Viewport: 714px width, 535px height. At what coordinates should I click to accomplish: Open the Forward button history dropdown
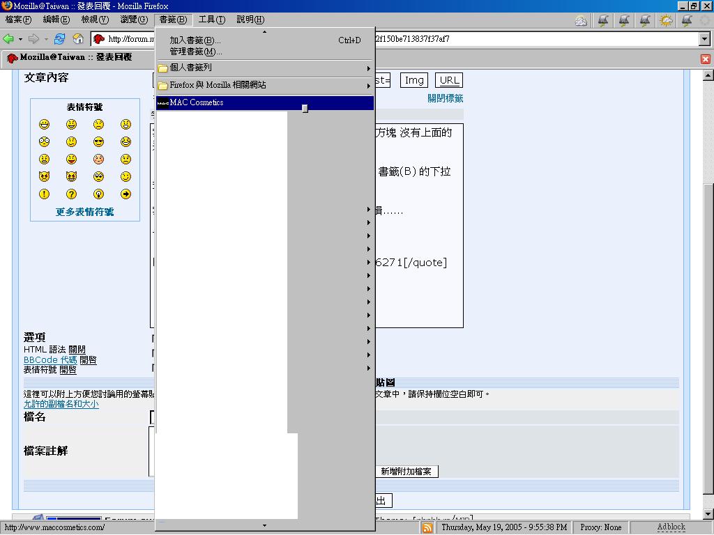point(46,40)
